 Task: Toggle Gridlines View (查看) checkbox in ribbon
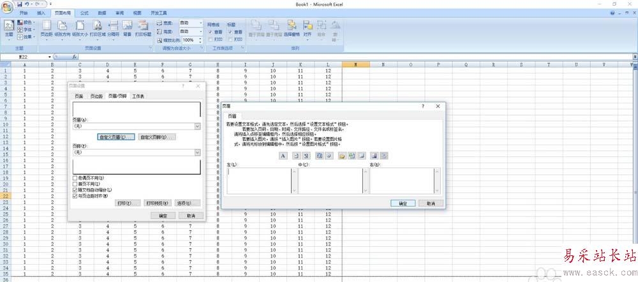tap(210, 32)
